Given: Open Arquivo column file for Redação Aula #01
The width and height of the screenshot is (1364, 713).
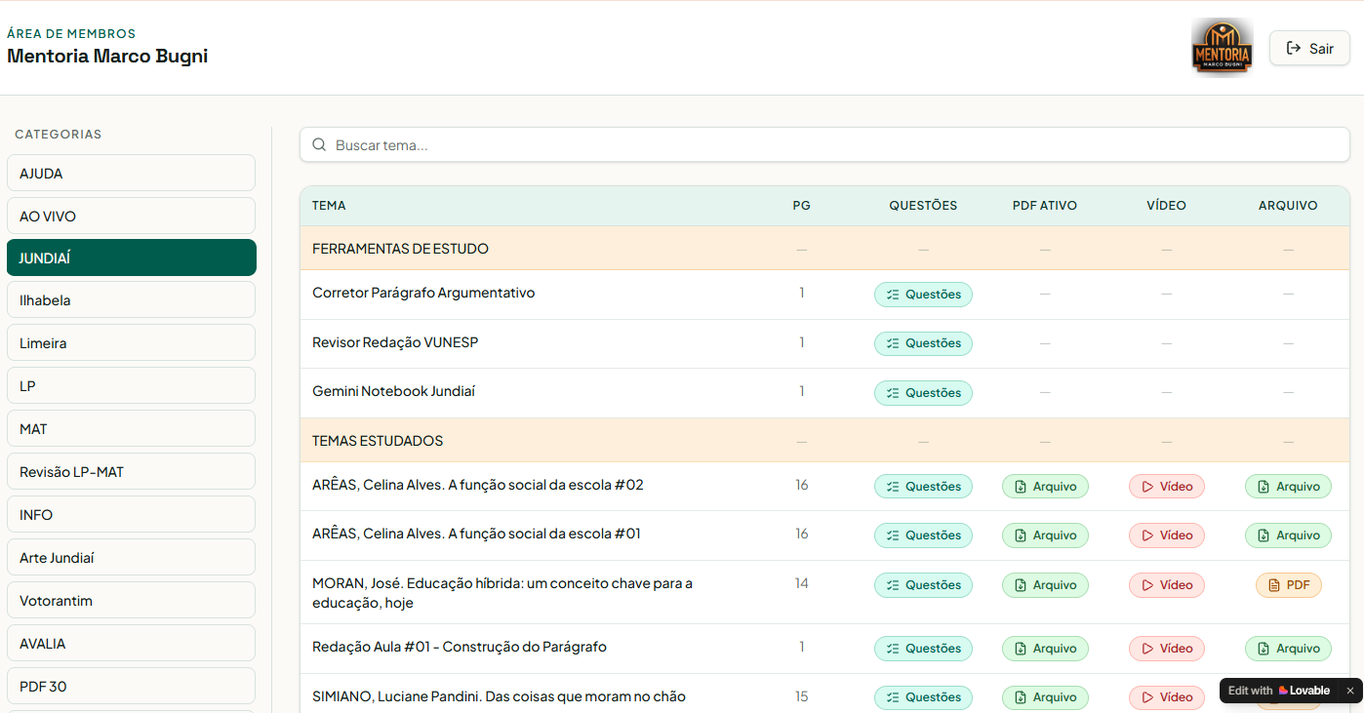Looking at the screenshot, I should 1288,649.
